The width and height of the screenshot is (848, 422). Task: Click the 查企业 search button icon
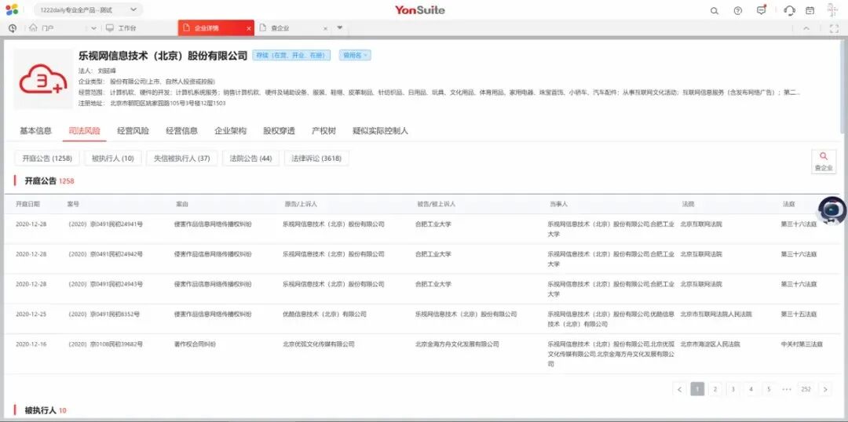824,162
